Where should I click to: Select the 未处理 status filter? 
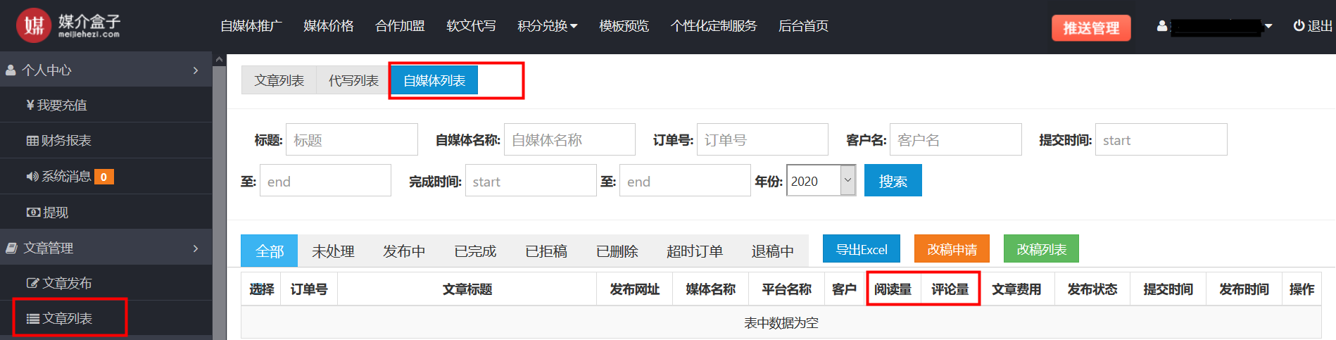[x=333, y=251]
